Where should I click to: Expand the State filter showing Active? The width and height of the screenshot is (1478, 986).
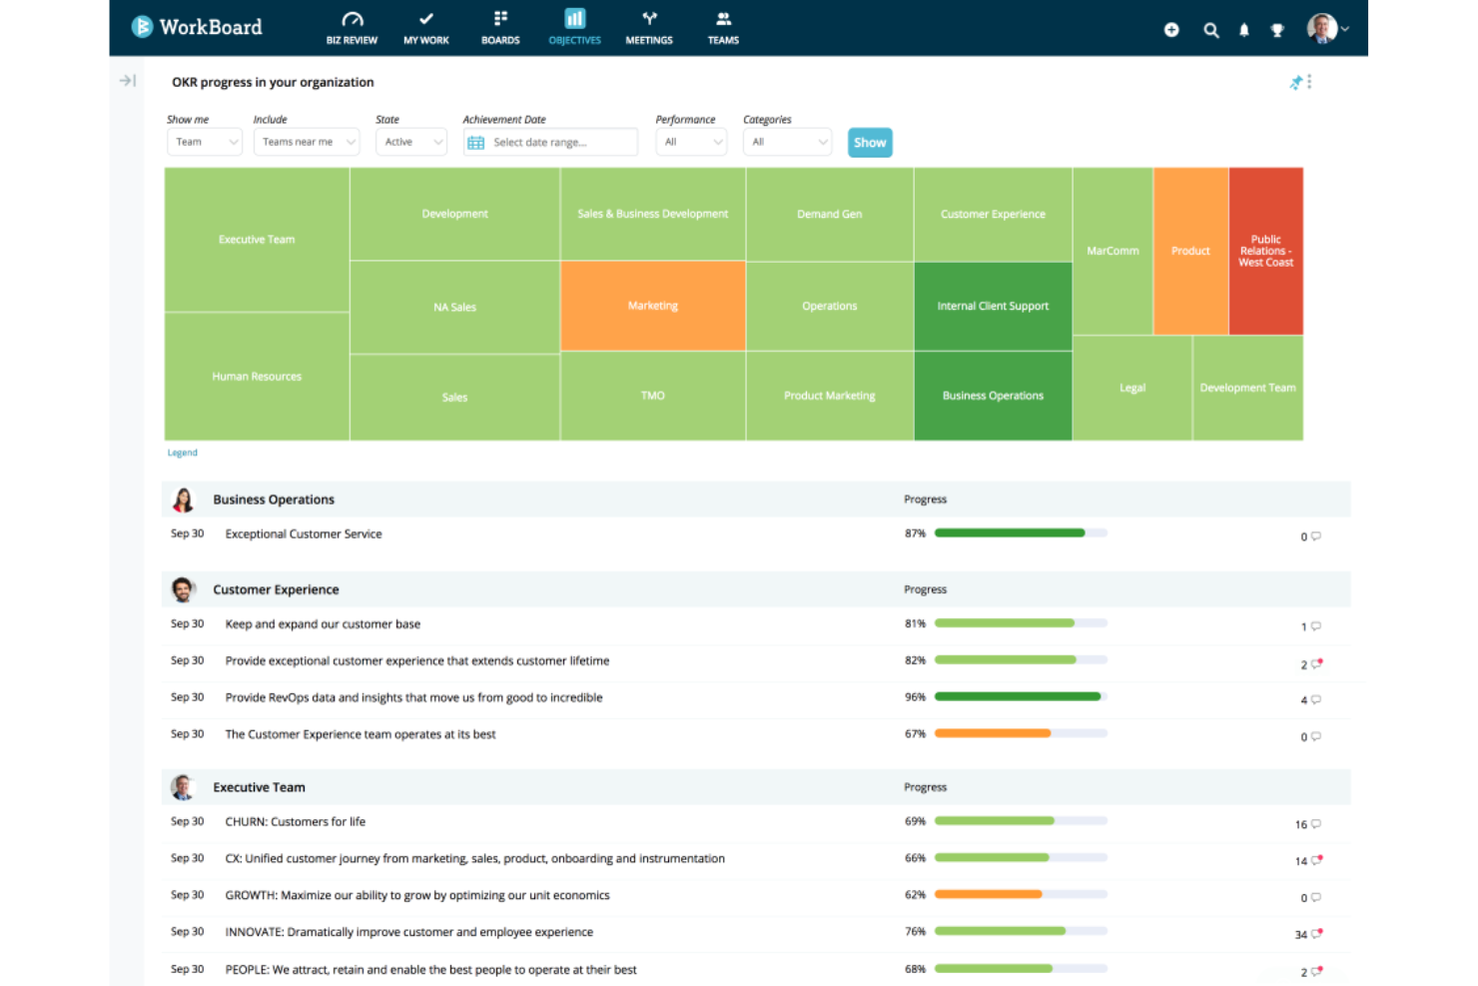coord(410,142)
